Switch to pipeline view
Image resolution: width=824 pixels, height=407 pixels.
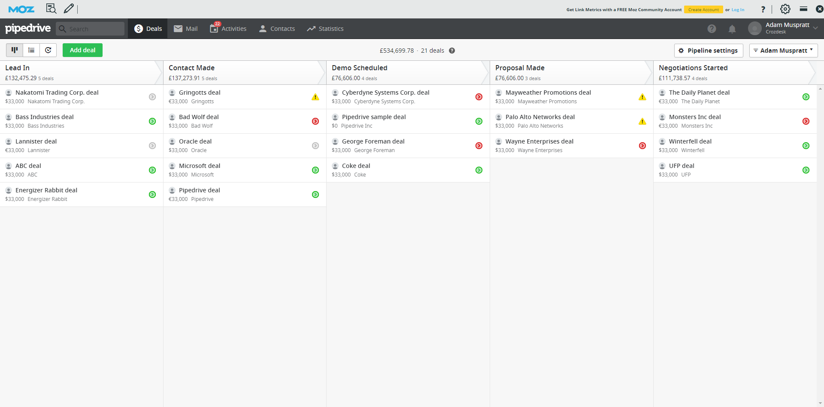(x=15, y=50)
